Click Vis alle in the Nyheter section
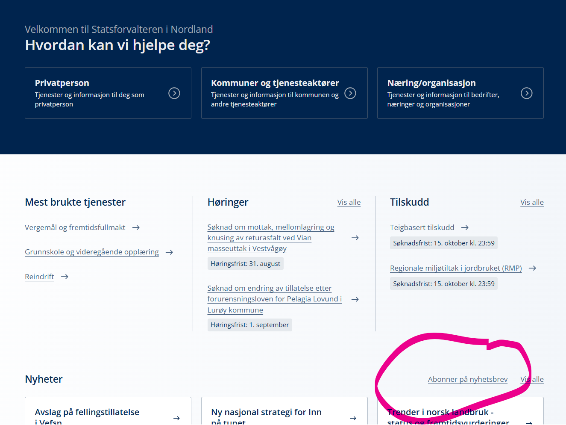566x425 pixels. [x=532, y=379]
